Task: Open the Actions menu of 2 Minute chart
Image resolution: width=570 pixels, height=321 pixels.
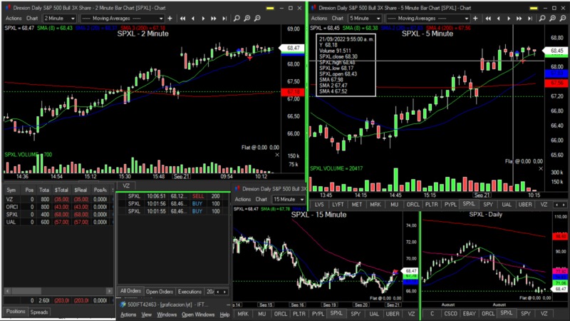Action: 13,17
